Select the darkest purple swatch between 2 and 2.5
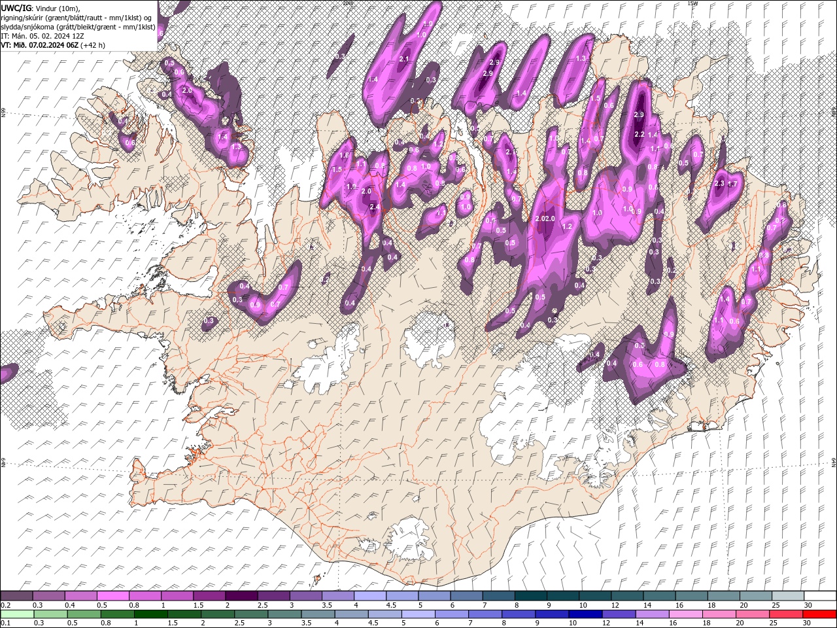The height and width of the screenshot is (628, 837). tap(241, 596)
